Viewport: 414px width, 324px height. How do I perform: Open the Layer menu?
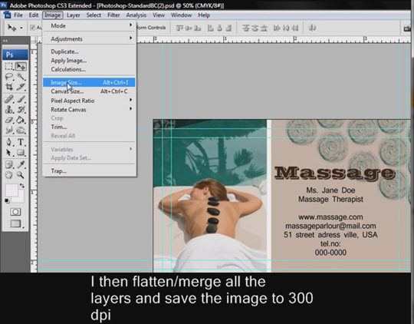[74, 15]
